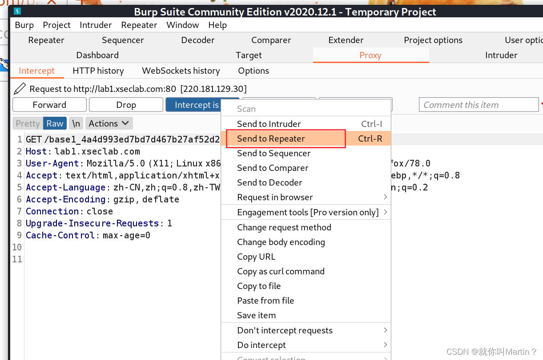
Task: Expand the Actions dropdown
Action: click(109, 123)
